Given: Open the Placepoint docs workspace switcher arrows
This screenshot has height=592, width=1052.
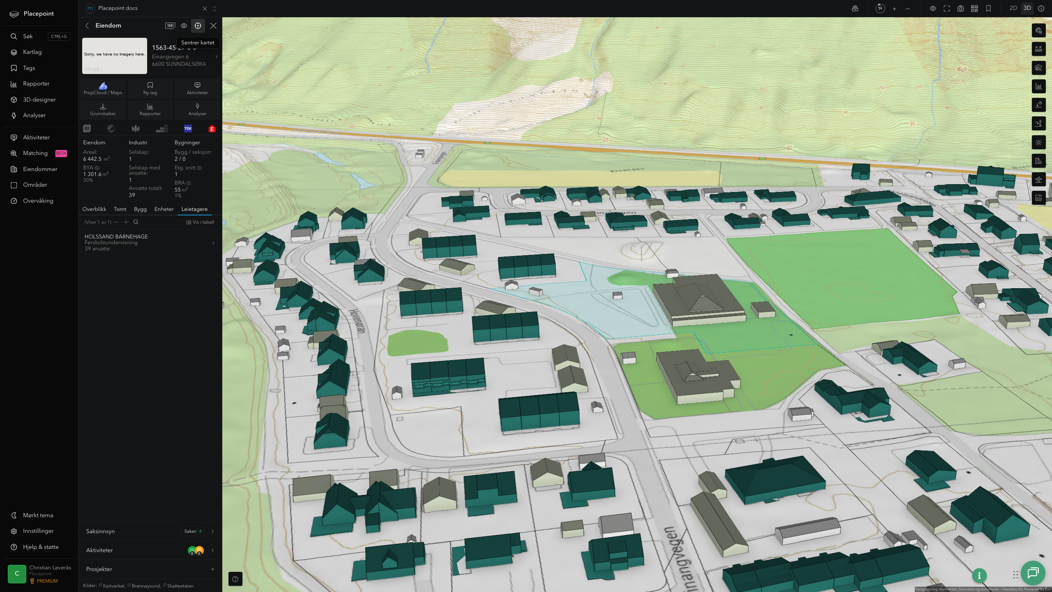Looking at the screenshot, I should (214, 9).
